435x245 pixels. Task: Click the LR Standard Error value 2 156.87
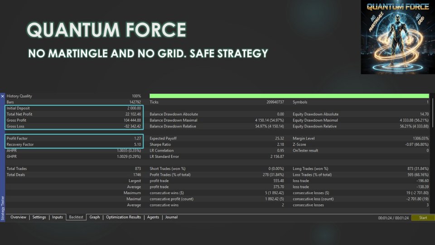tap(277, 157)
